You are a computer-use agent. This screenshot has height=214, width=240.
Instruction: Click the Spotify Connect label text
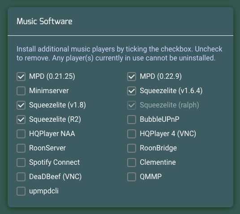(x=54, y=163)
